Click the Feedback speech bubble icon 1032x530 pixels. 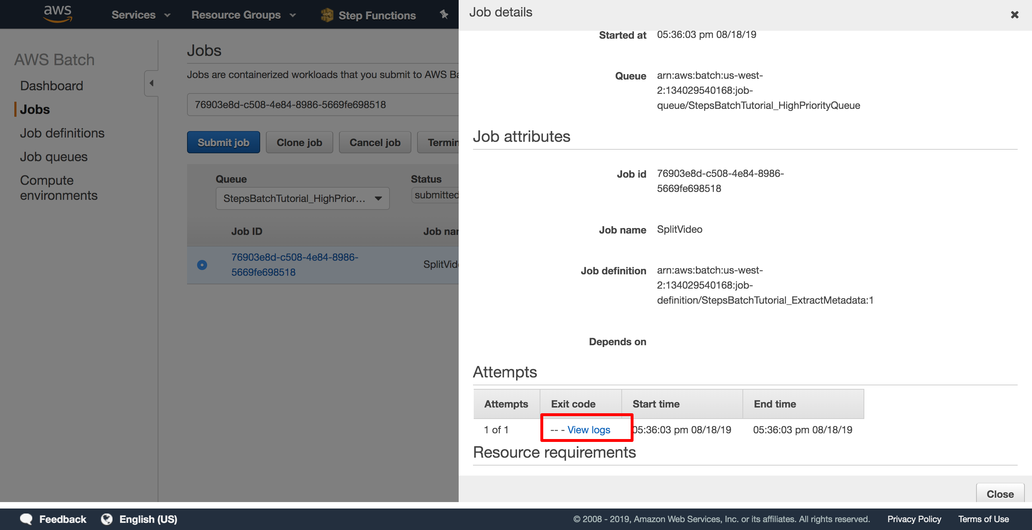click(x=27, y=519)
